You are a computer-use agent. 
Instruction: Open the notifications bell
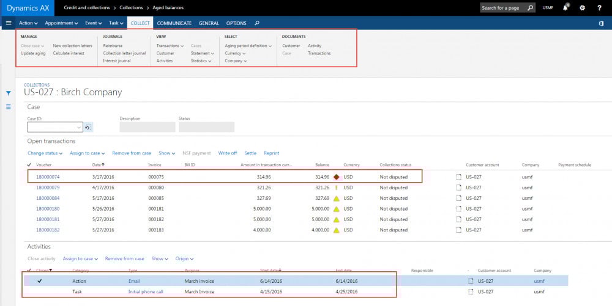[x=565, y=8]
